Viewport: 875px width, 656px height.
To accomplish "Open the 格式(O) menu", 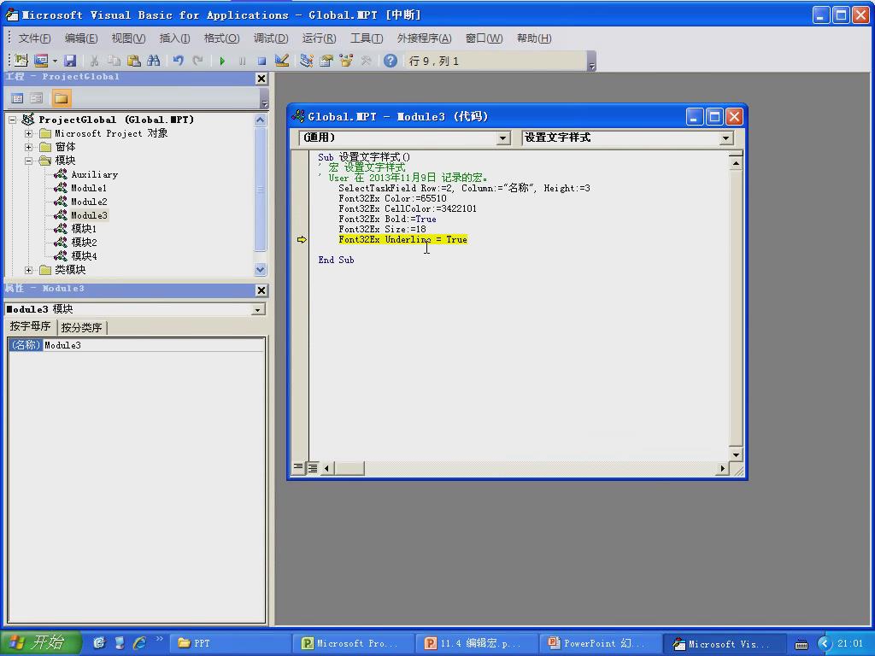I will click(x=221, y=38).
